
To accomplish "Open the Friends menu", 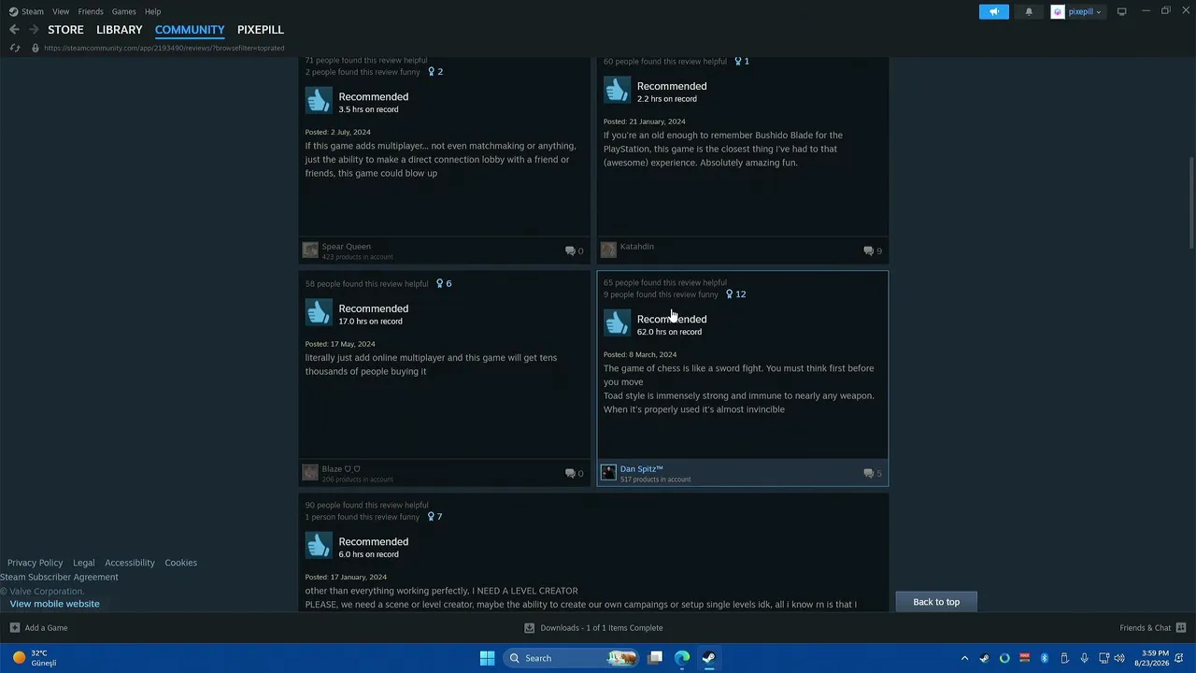I will (91, 11).
